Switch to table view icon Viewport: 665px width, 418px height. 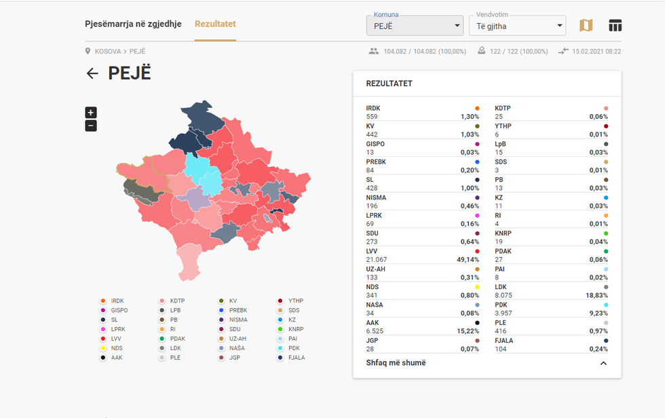[615, 26]
